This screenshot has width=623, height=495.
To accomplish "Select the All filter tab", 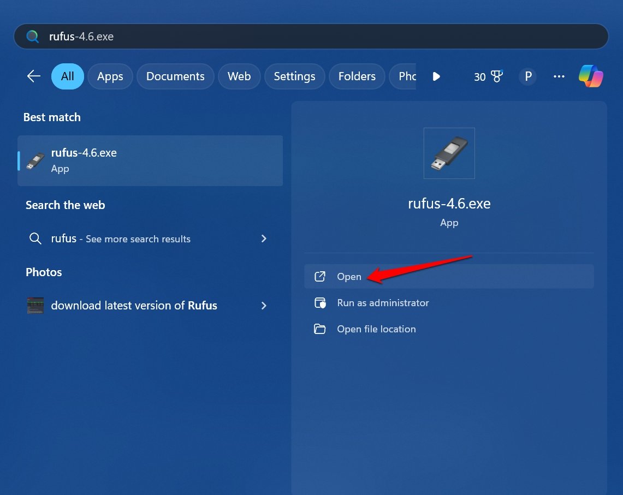I will pos(68,76).
